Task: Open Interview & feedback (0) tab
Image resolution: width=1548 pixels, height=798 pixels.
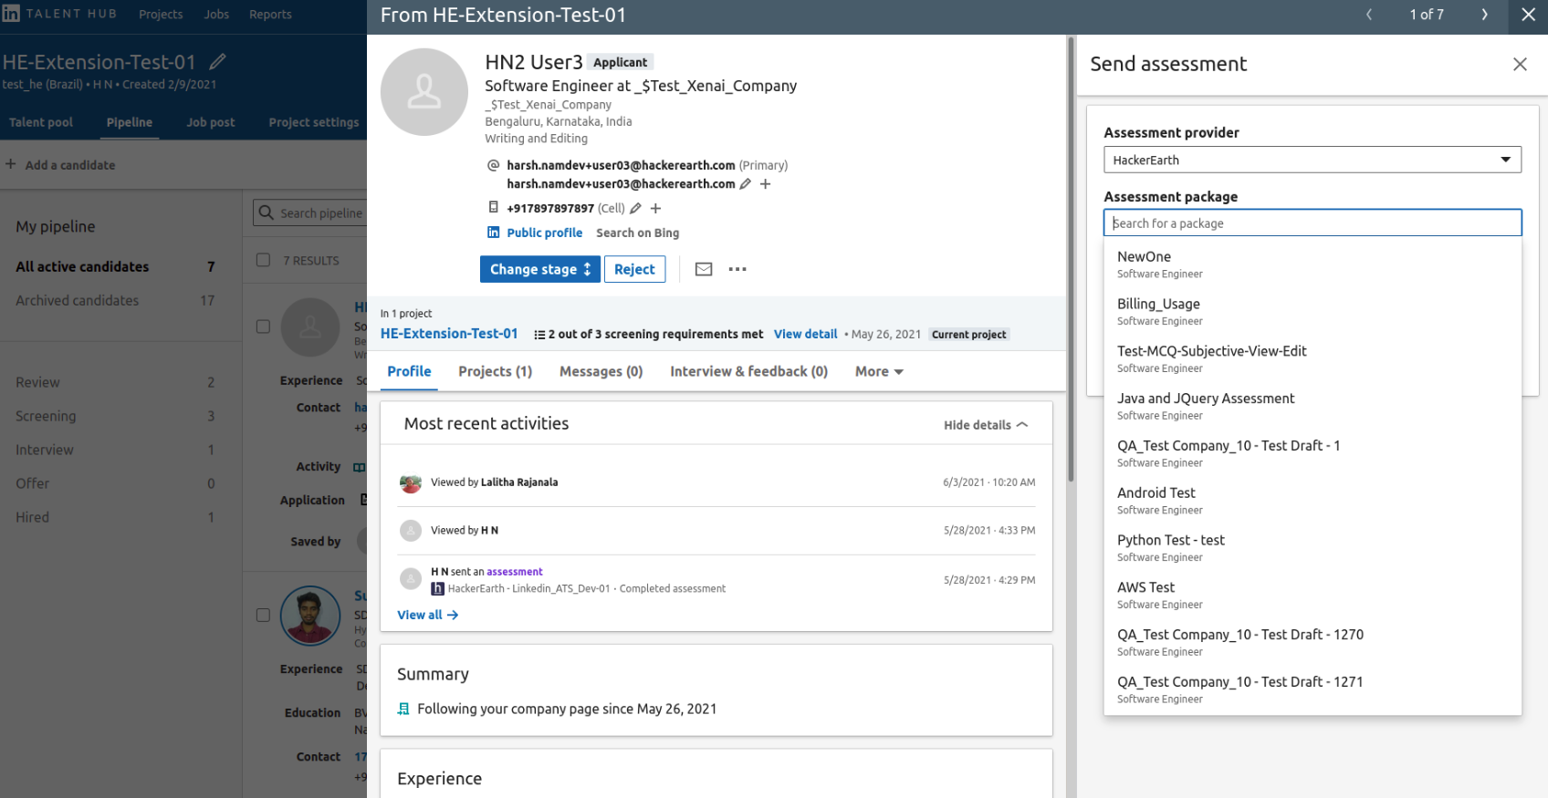Action: click(749, 372)
